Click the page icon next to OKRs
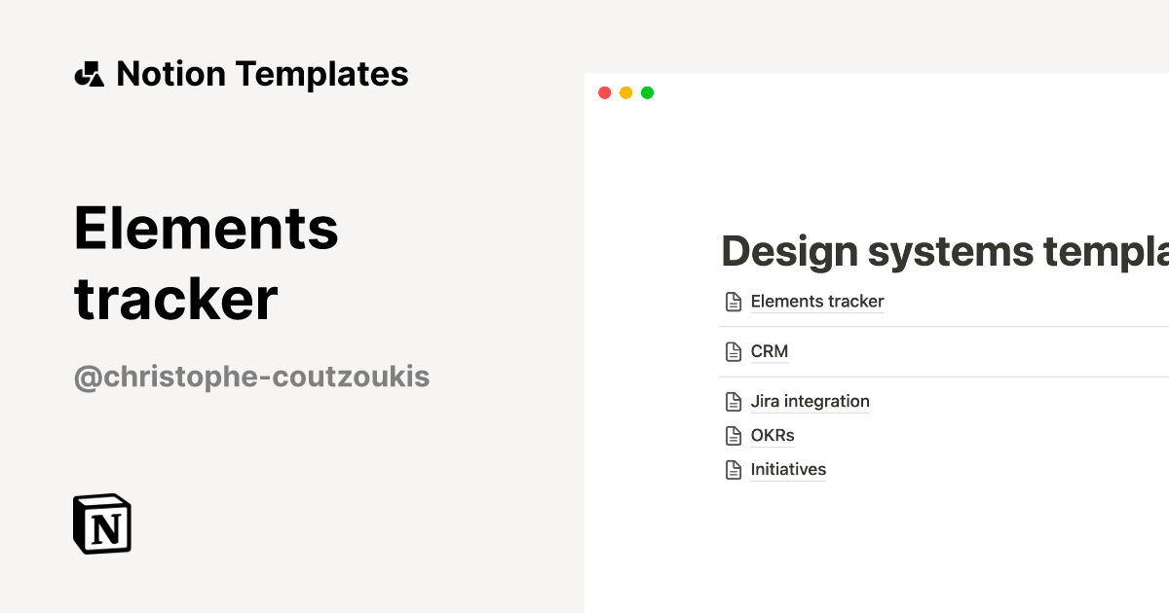This screenshot has height=613, width=1169. [x=733, y=435]
